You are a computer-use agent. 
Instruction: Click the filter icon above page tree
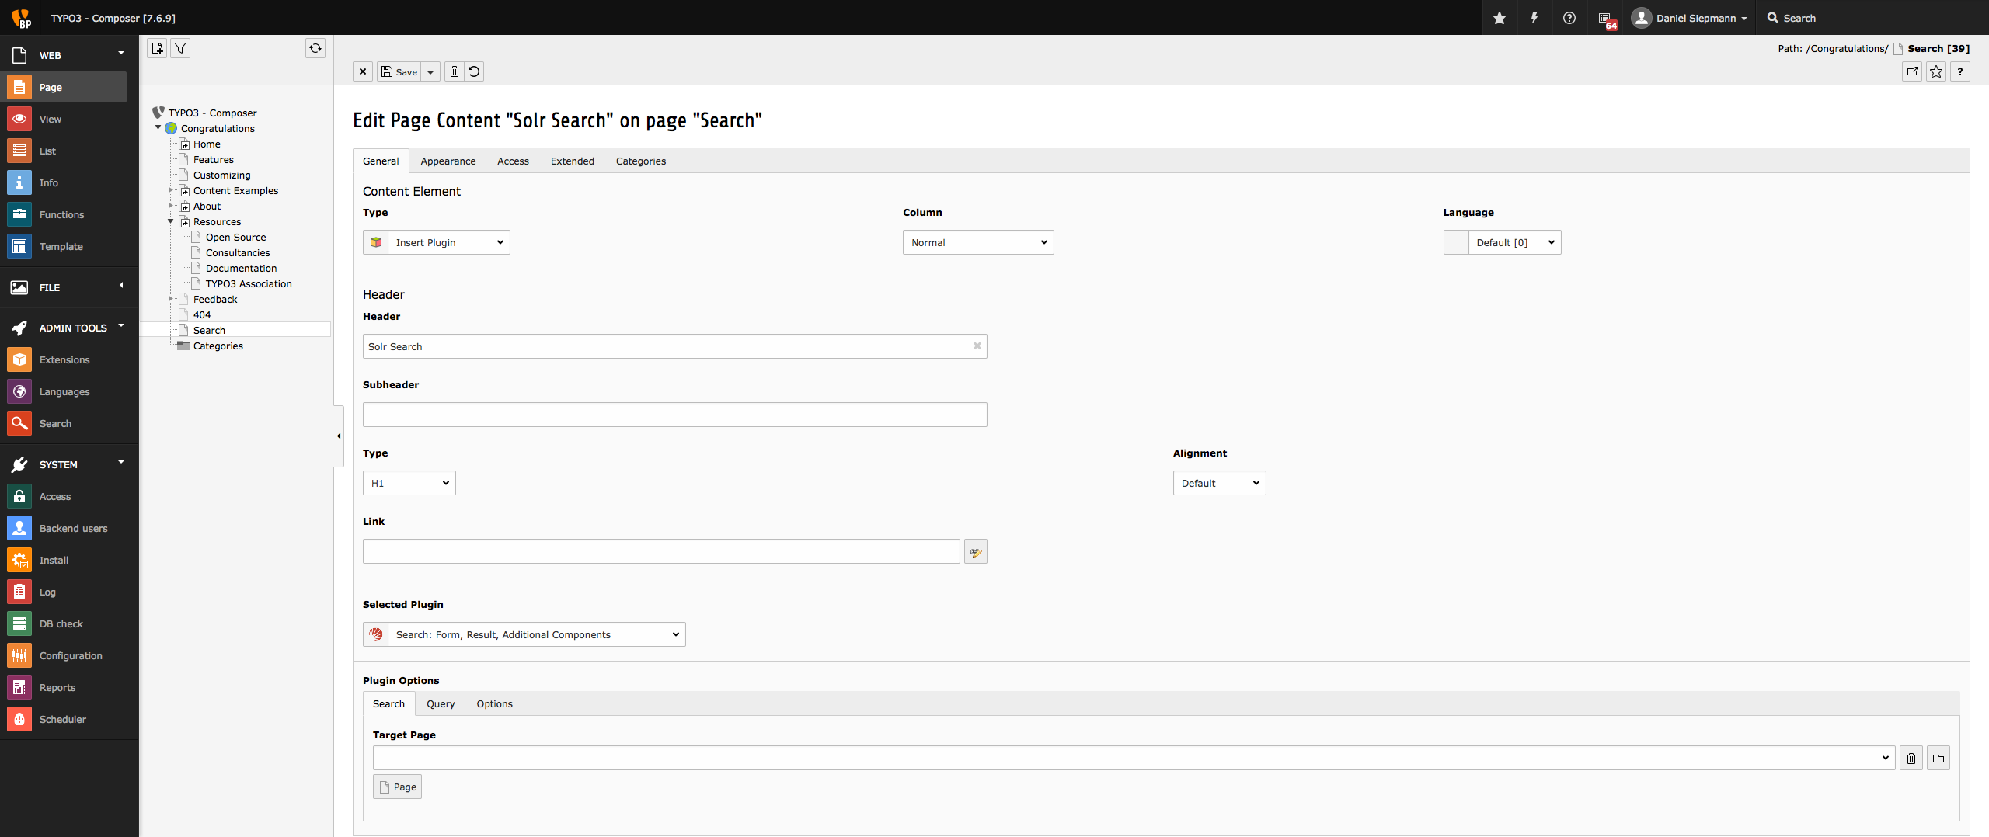point(180,48)
